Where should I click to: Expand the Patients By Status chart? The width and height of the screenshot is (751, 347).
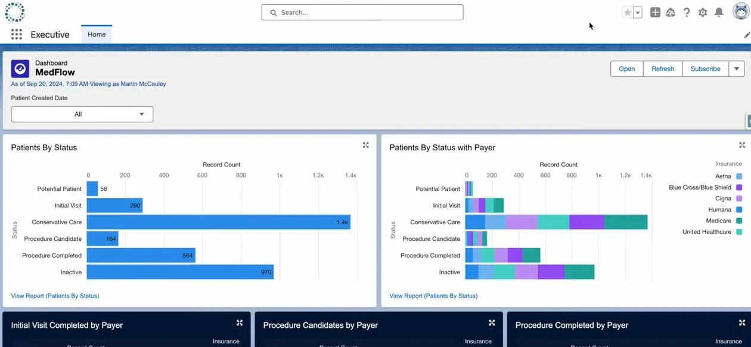(x=365, y=145)
